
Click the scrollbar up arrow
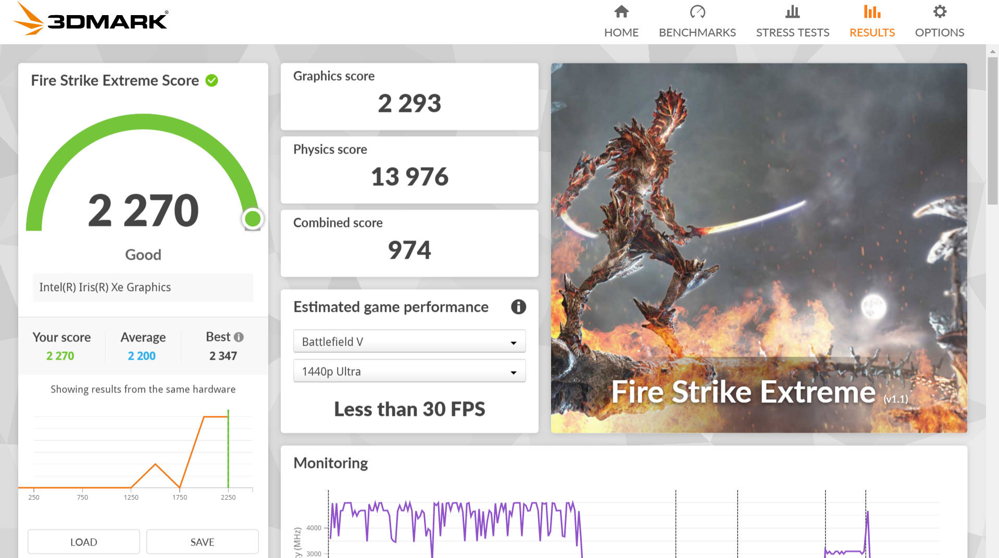[x=992, y=51]
